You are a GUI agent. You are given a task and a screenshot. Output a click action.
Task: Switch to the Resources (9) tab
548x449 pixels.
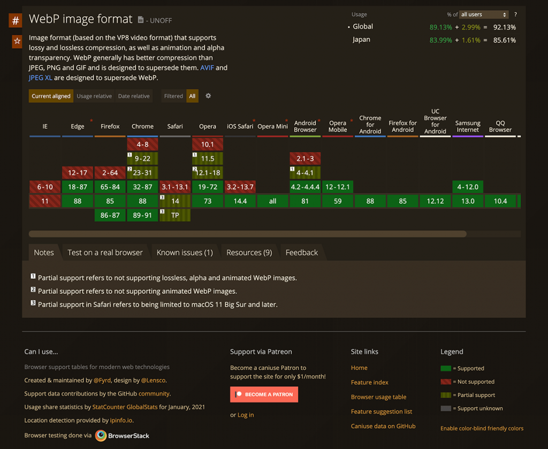[x=249, y=252]
